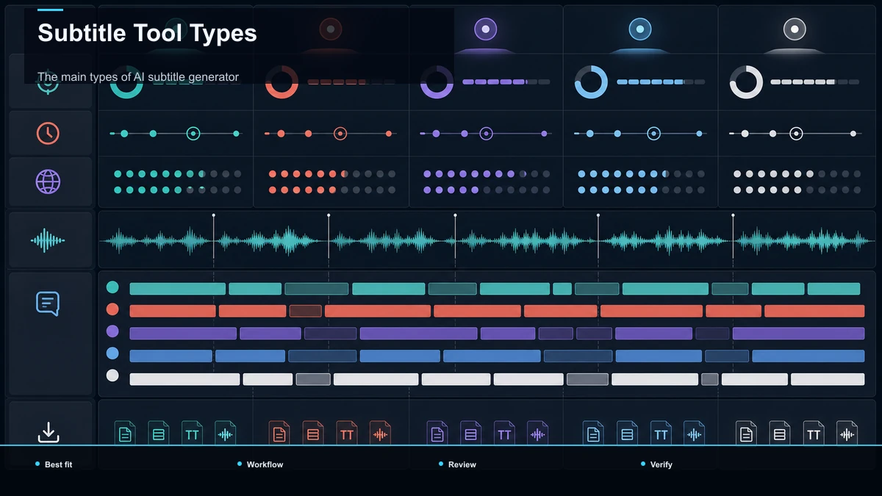The image size is (882, 496).
Task: Choose the red waveform audio file icon
Action: point(380,434)
